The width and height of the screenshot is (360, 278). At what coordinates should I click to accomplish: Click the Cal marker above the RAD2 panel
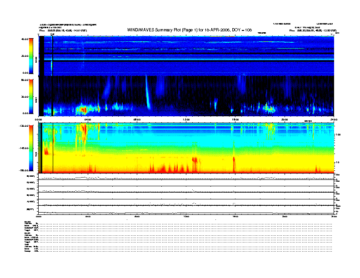tap(52, 35)
